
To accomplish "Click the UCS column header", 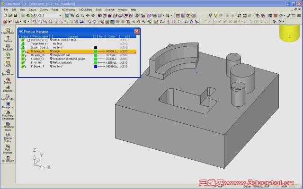I will coord(127,36).
